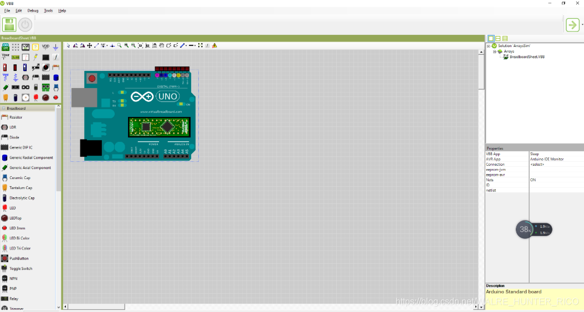Viewport: 584px width, 312px height.
Task: Switch to single pane layout view
Action: click(x=491, y=38)
